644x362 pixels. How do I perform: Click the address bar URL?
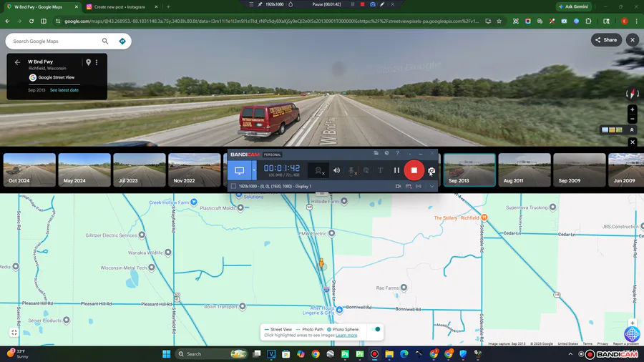(271, 21)
